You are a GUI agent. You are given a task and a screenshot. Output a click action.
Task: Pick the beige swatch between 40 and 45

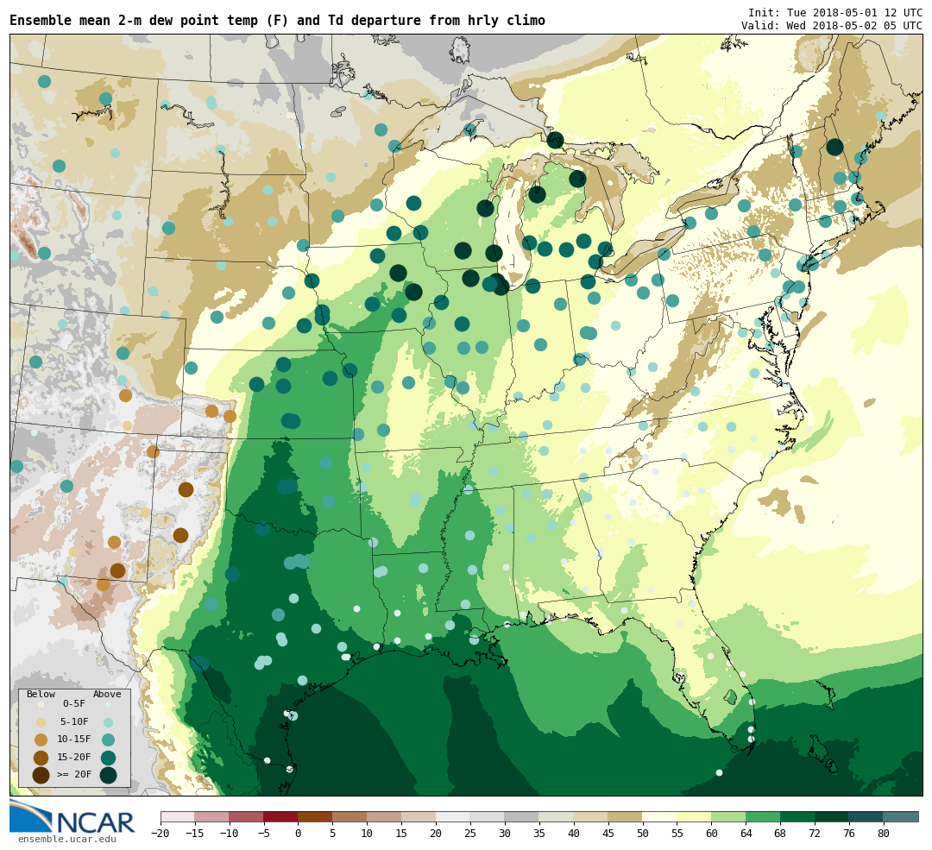[591, 816]
